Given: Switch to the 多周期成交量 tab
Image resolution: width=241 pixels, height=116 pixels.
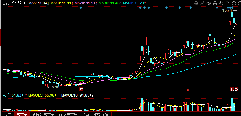Looking at the screenshot, I should (43, 114).
